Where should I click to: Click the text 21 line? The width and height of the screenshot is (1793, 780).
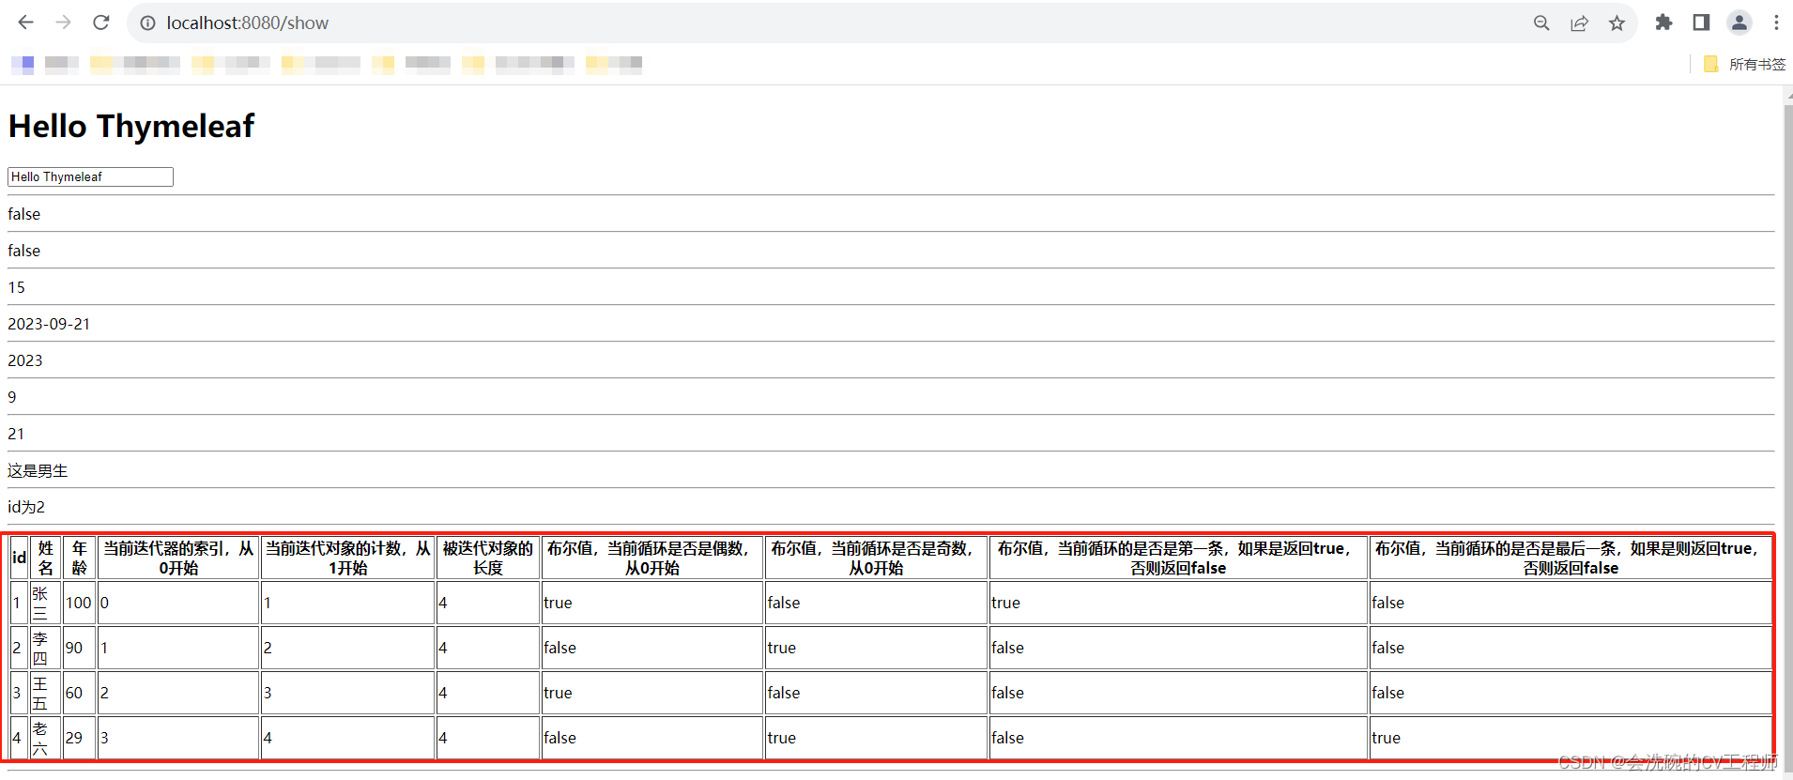click(16, 434)
